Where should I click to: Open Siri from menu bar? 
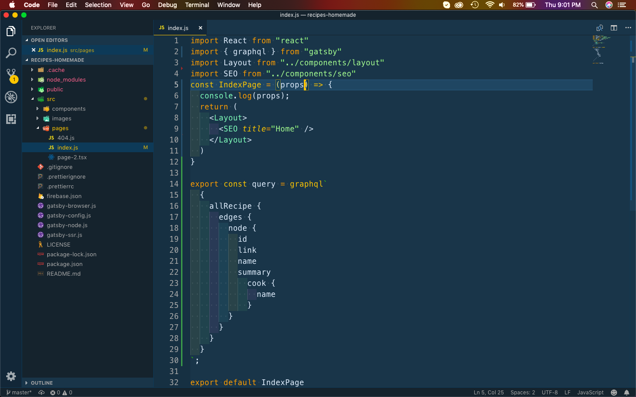609,5
